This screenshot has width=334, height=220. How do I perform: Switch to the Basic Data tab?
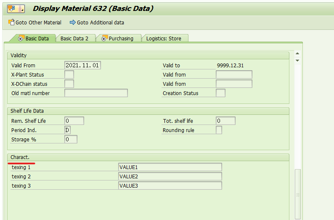click(x=34, y=38)
